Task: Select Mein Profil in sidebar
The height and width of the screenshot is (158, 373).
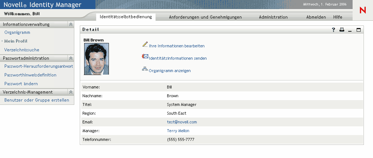Action: tap(16, 41)
